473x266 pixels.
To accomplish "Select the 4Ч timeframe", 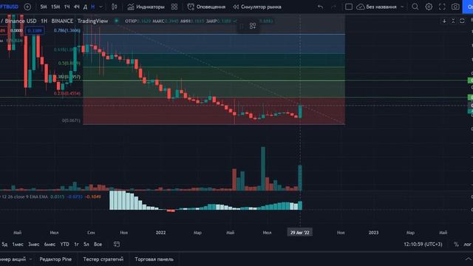I will (77, 7).
